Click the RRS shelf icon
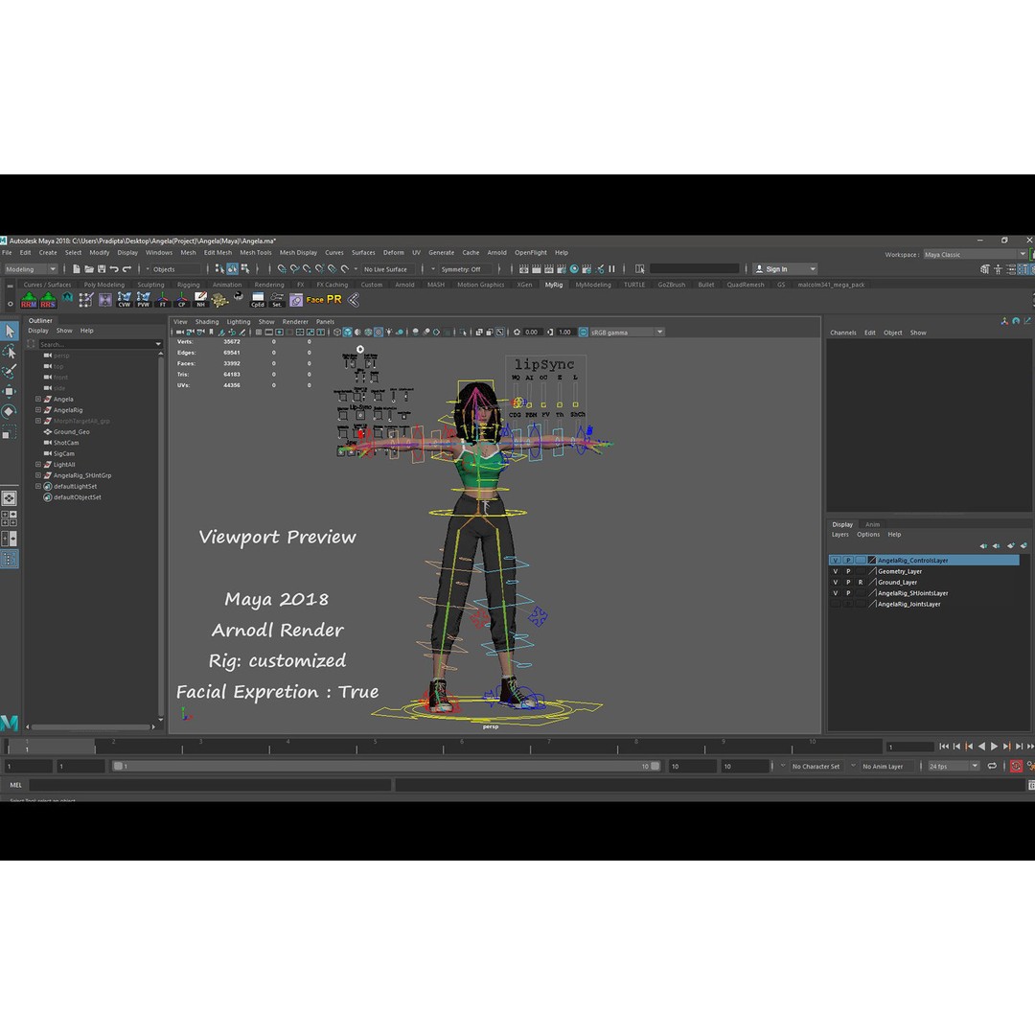The height and width of the screenshot is (1035, 1035). 48,300
